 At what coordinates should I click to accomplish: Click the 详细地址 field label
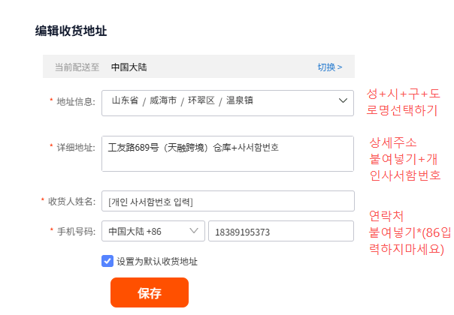[x=76, y=148]
